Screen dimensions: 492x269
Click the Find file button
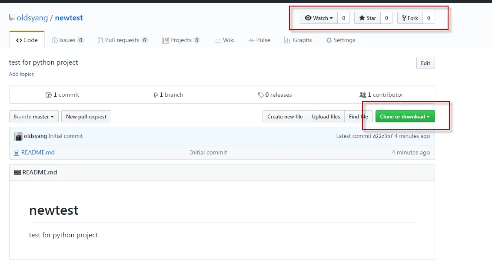[358, 116]
